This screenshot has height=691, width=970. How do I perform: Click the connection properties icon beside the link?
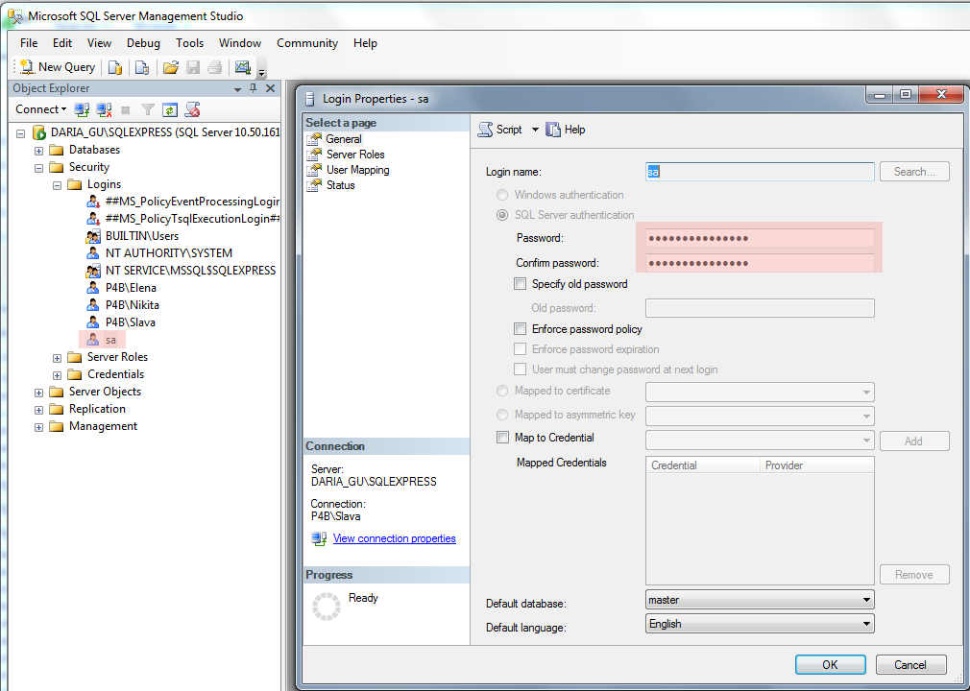[319, 538]
